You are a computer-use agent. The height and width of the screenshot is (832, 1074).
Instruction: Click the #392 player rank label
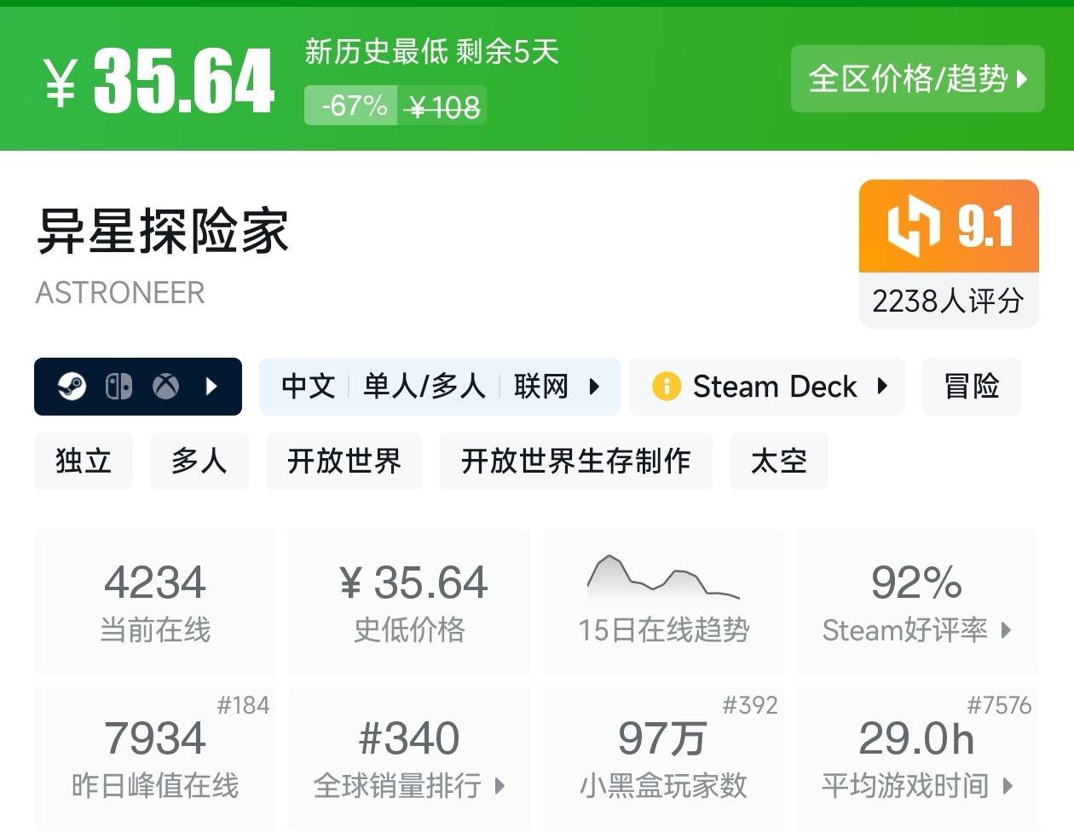(750, 705)
